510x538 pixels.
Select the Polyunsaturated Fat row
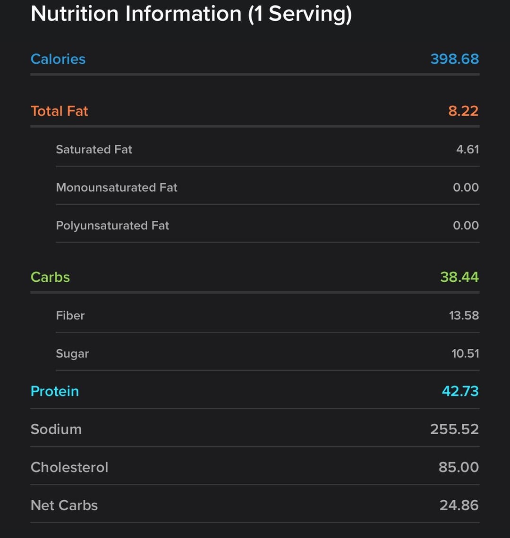pos(268,226)
